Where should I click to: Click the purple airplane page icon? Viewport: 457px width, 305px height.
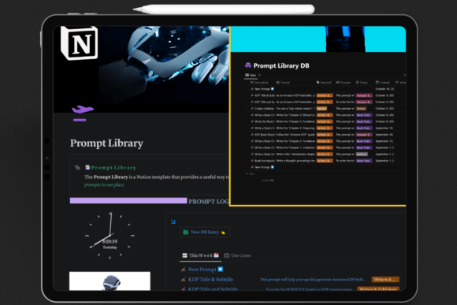83,110
